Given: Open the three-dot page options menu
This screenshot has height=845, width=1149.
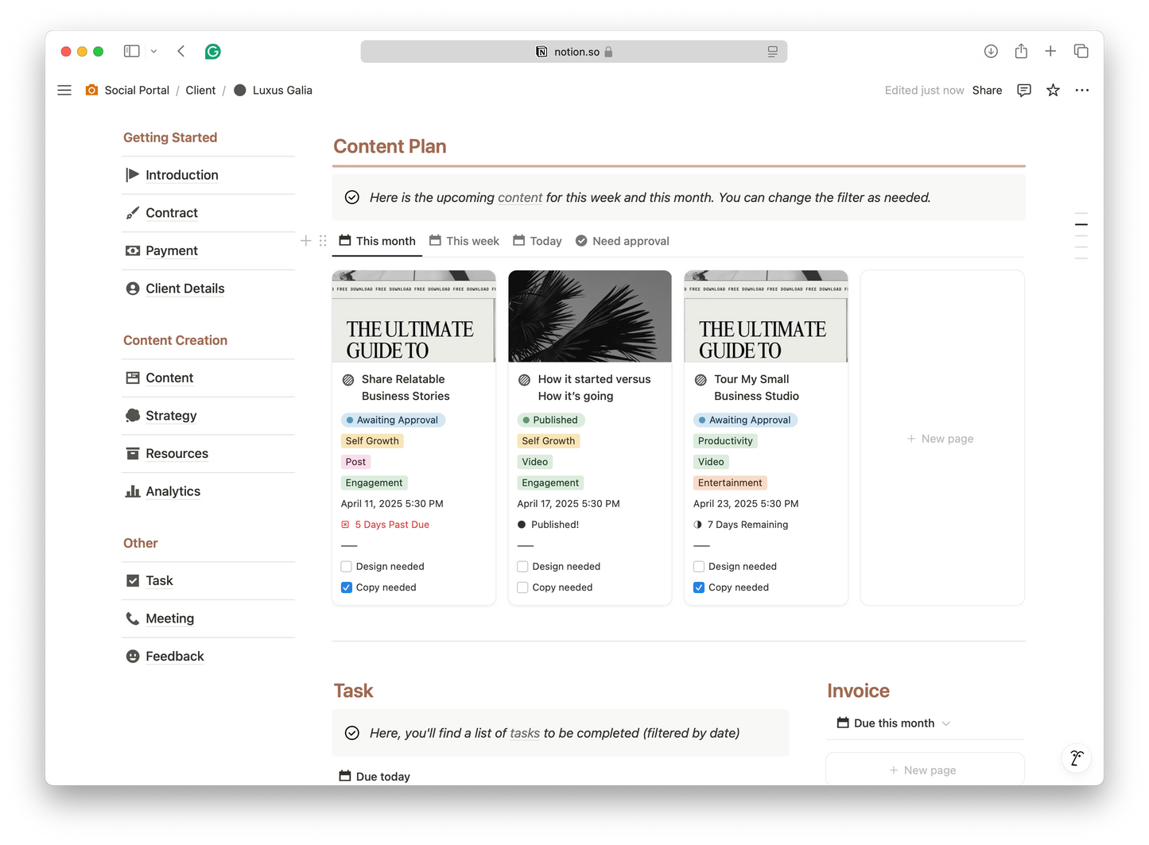Looking at the screenshot, I should click(x=1081, y=91).
